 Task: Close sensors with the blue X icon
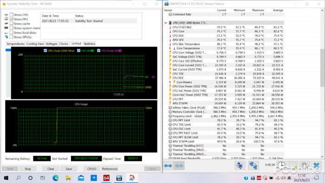pos(317,166)
